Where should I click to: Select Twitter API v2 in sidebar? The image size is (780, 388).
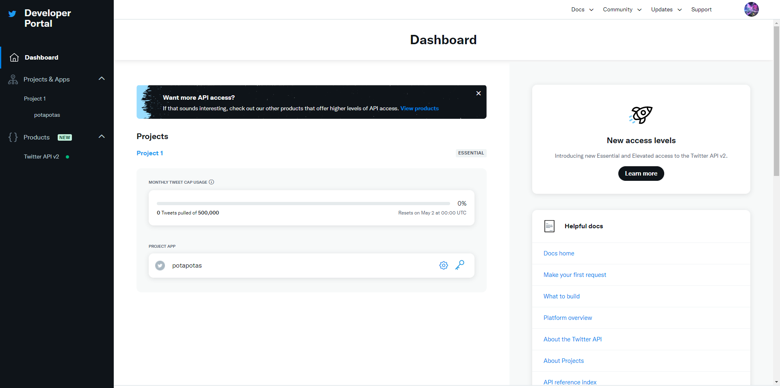(x=41, y=156)
